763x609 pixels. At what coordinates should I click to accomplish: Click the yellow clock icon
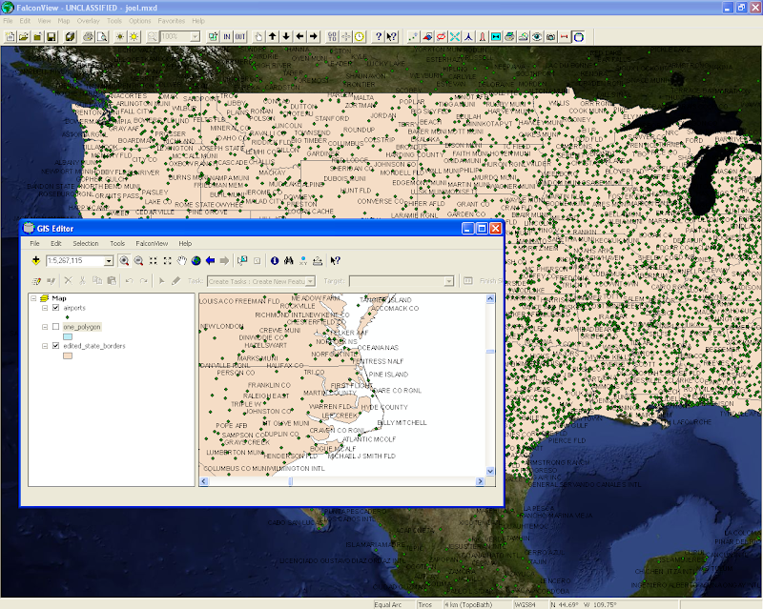360,36
